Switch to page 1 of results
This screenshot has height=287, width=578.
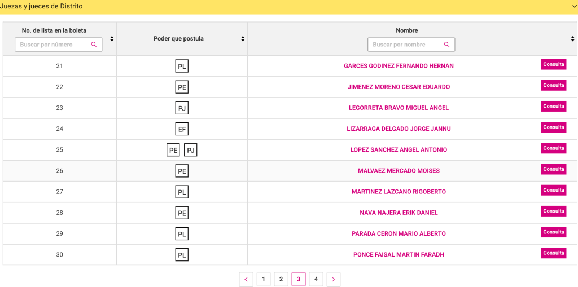(264, 279)
